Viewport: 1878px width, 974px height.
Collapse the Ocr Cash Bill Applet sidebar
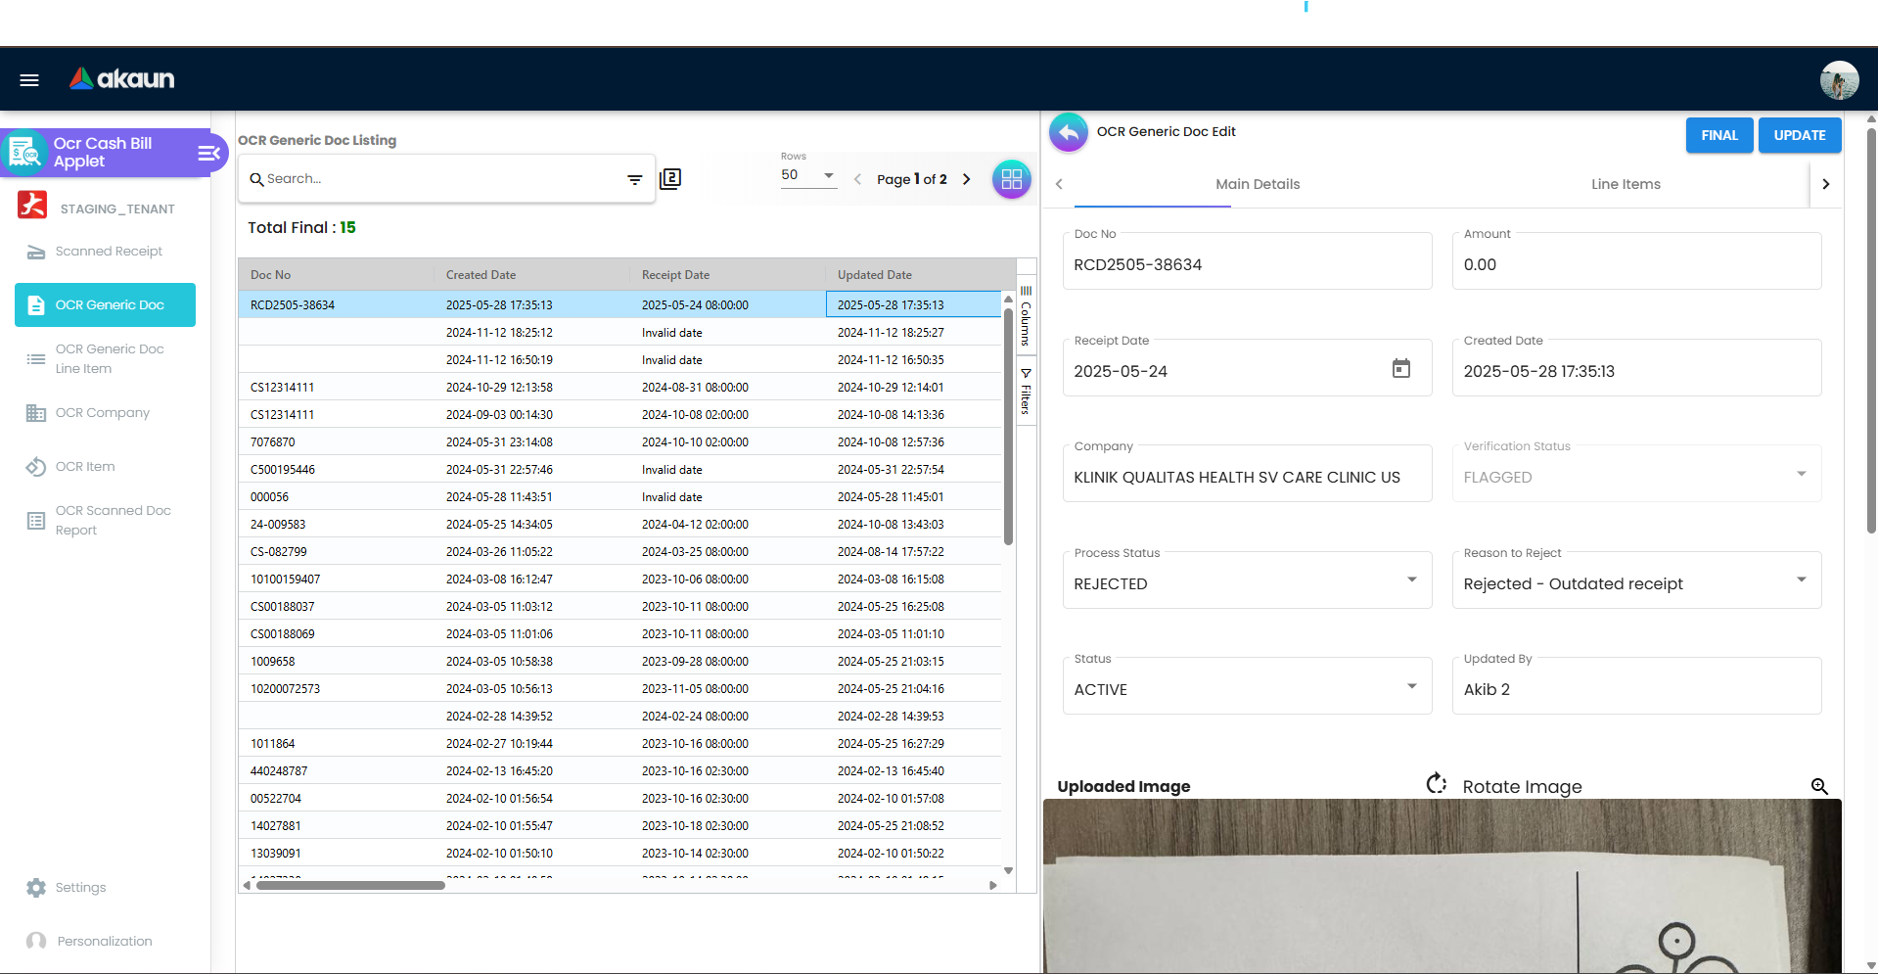coord(208,153)
